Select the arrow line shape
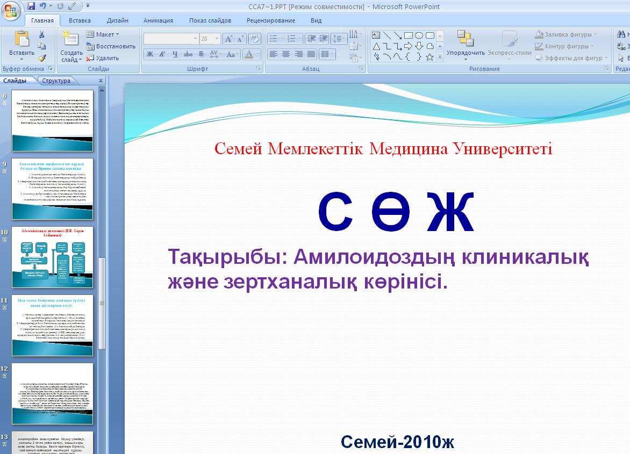The height and width of the screenshot is (454, 630). pyautogui.click(x=397, y=35)
